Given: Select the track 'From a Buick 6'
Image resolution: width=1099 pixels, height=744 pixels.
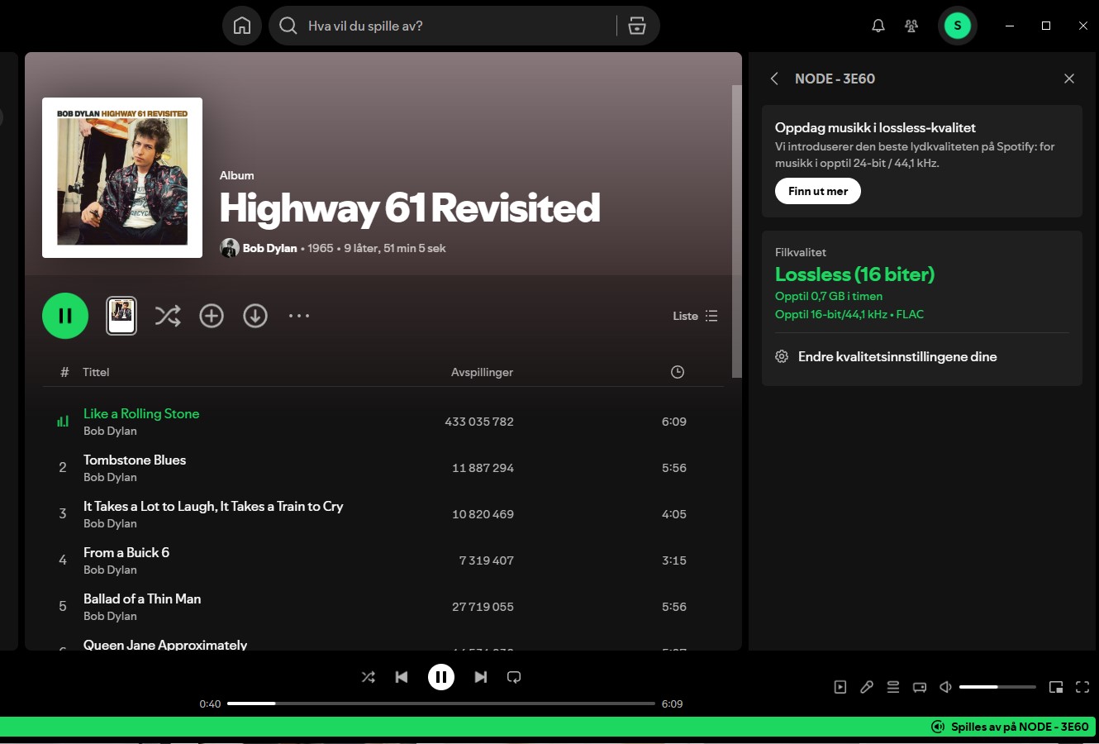Looking at the screenshot, I should 126,552.
